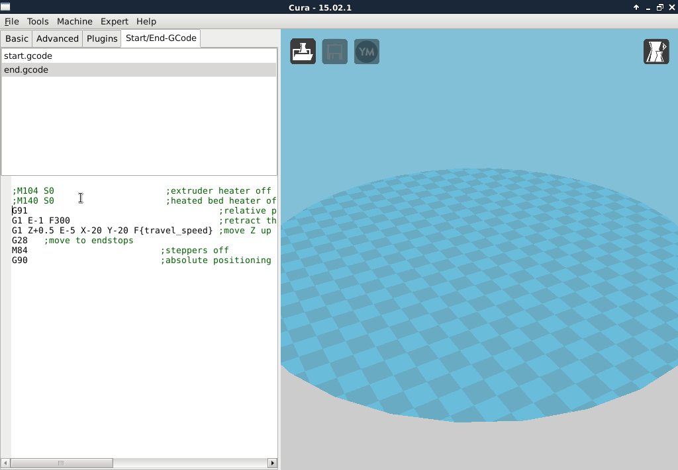The image size is (678, 470).
Task: Switch to the Plugins tab
Action: point(102,38)
